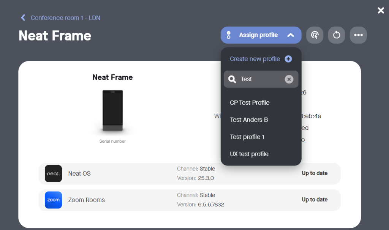This screenshot has width=389, height=230.
Task: Click the Zoom Rooms app icon
Action: pyautogui.click(x=53, y=200)
